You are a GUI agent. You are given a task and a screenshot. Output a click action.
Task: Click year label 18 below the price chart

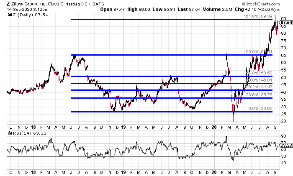(x=33, y=127)
